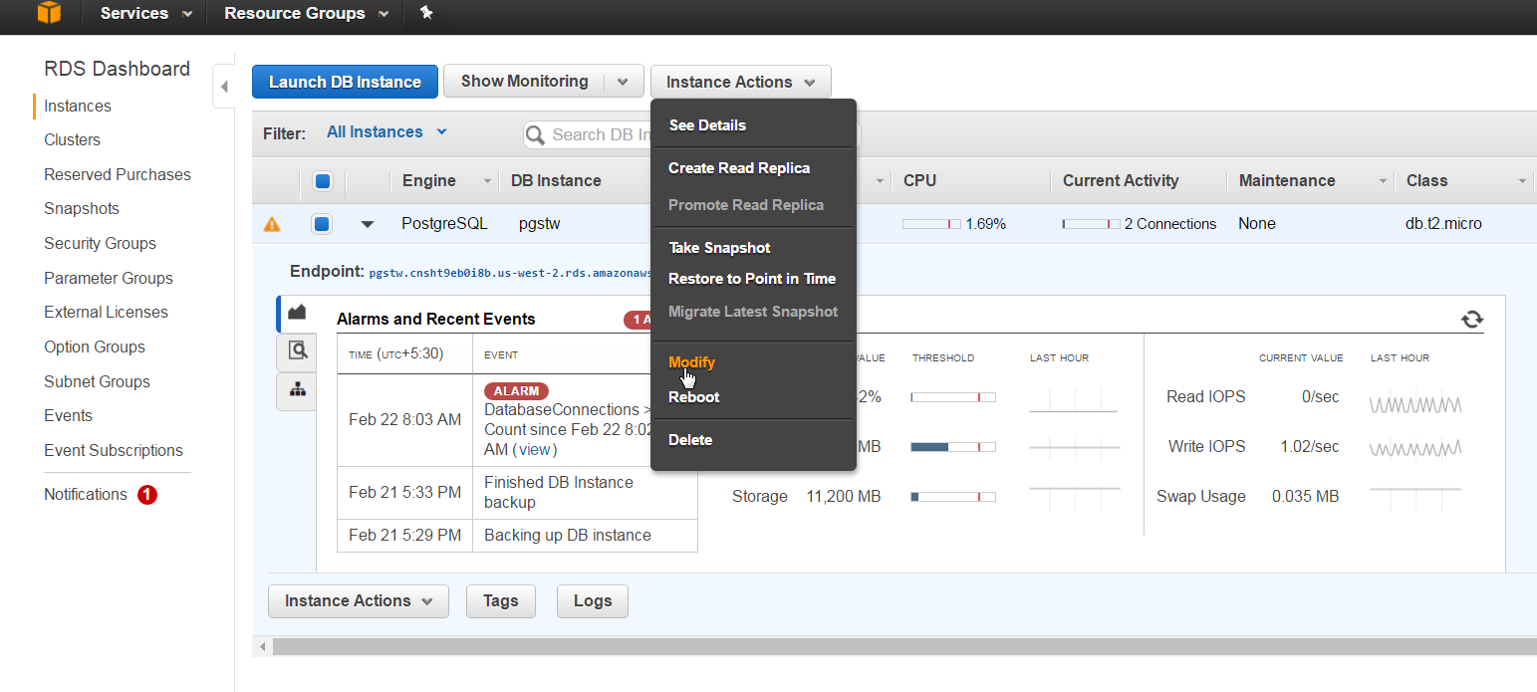The image size is (1537, 692).
Task: Open the All Instances filter dropdown
Action: (386, 132)
